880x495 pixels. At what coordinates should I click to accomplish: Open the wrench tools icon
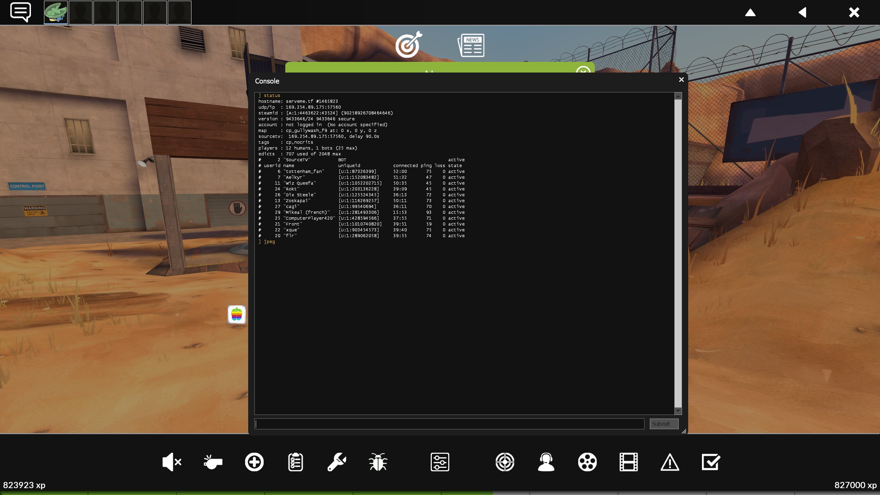tap(337, 462)
